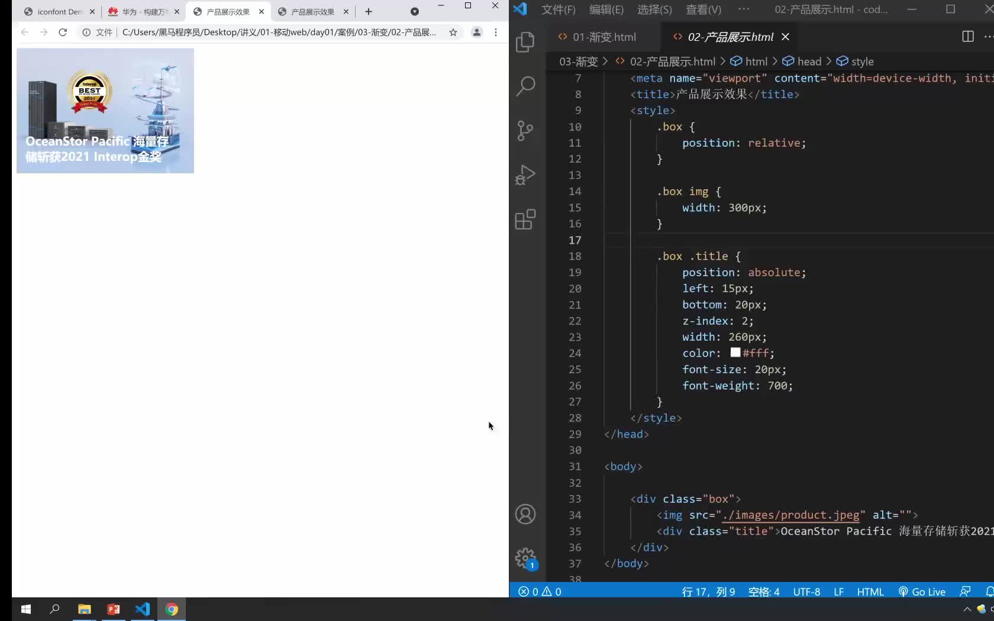Viewport: 994px width, 621px height.
Task: Open PowerPoint from taskbar
Action: click(x=114, y=609)
